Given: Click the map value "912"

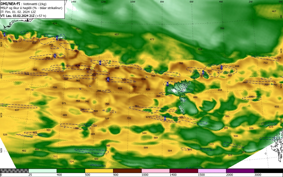Looking at the screenshot, I should [x=77, y=51].
